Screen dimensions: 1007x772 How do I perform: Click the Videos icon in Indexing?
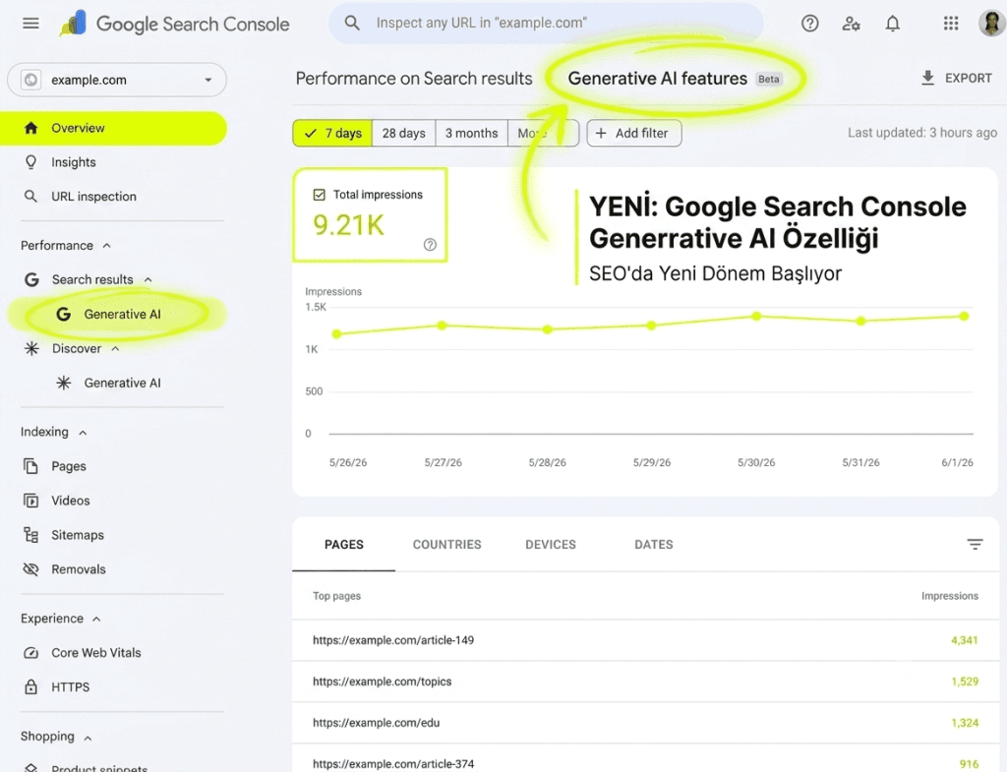coord(30,501)
